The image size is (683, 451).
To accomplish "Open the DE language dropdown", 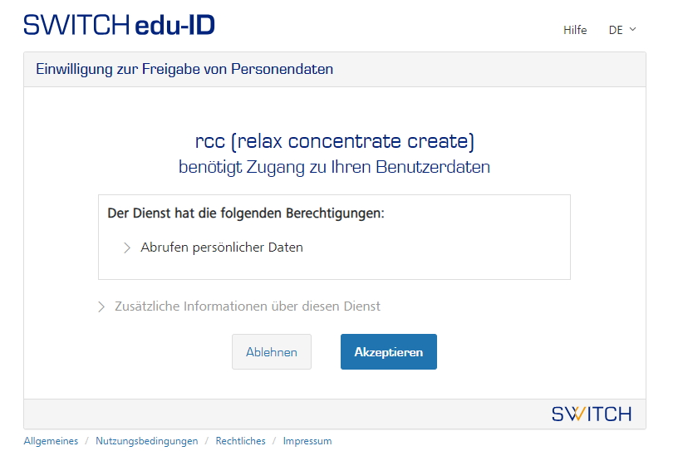I will [622, 30].
